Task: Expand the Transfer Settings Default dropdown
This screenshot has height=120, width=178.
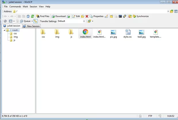Action: click(84, 21)
